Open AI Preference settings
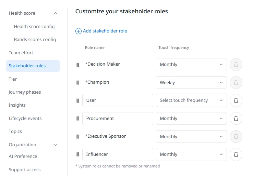Screen dimensions: 253x176 click(x=23, y=157)
